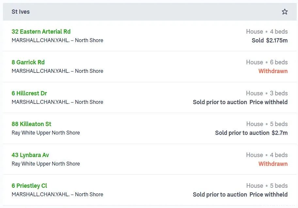This screenshot has width=298, height=208.
Task: Open the 88 Killeaton St listing
Action: click(x=31, y=124)
